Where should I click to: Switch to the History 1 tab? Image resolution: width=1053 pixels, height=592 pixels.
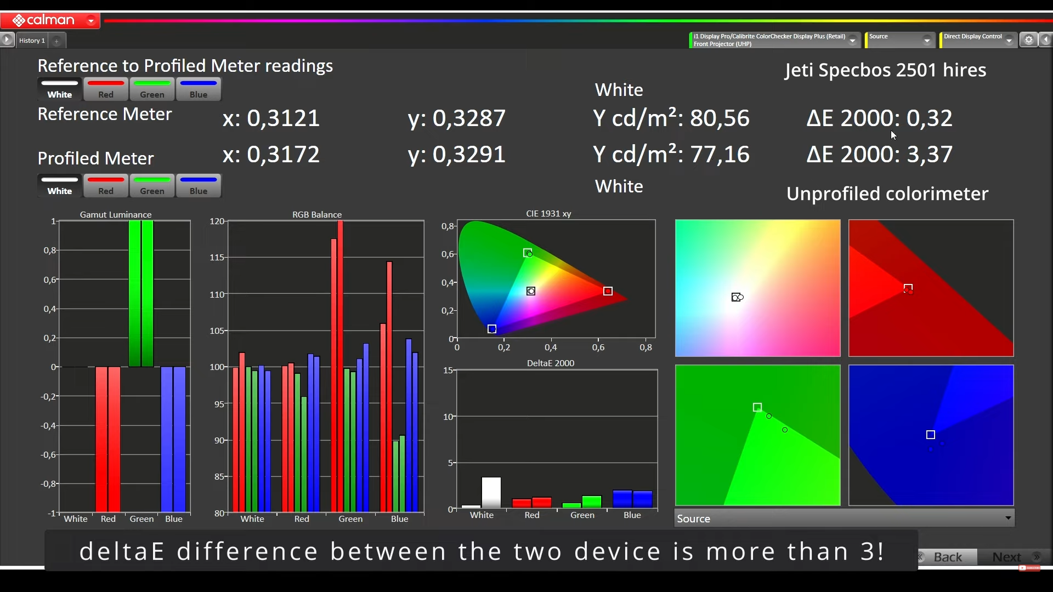pyautogui.click(x=32, y=41)
